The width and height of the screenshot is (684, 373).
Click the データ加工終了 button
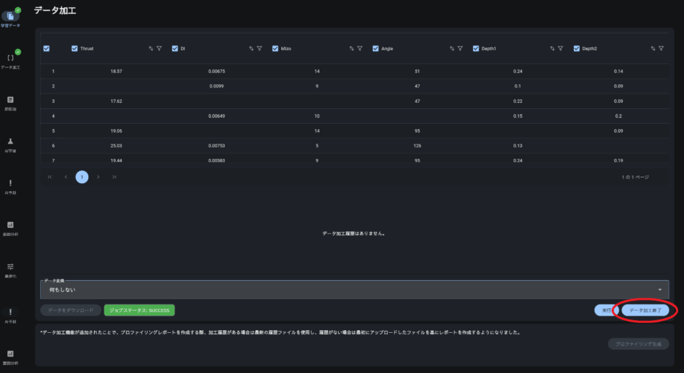coord(645,310)
